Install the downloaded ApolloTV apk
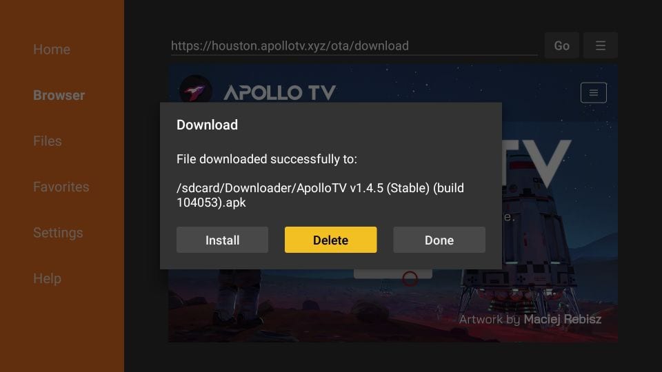Screen dimensions: 662x372 pos(222,240)
